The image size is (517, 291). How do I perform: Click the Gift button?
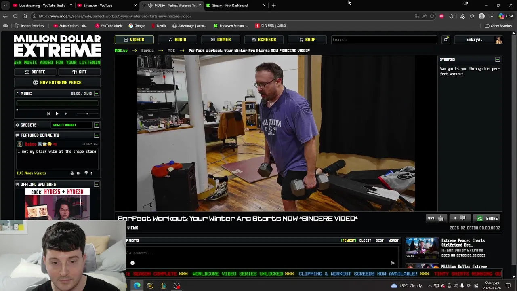pyautogui.click(x=80, y=72)
